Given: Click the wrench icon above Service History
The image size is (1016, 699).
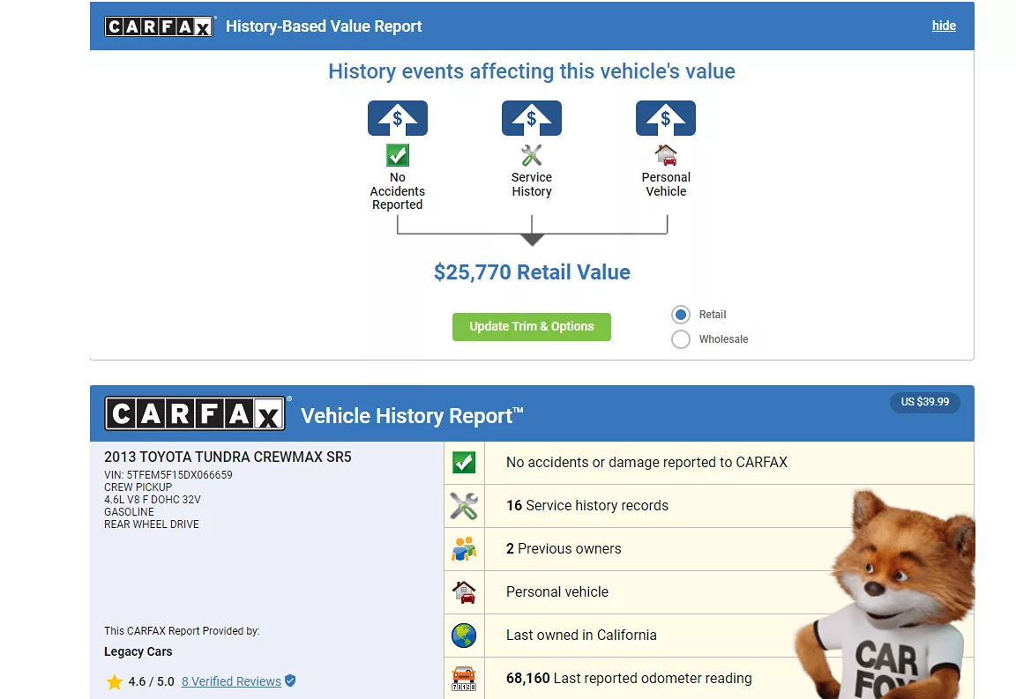Looking at the screenshot, I should (x=531, y=156).
